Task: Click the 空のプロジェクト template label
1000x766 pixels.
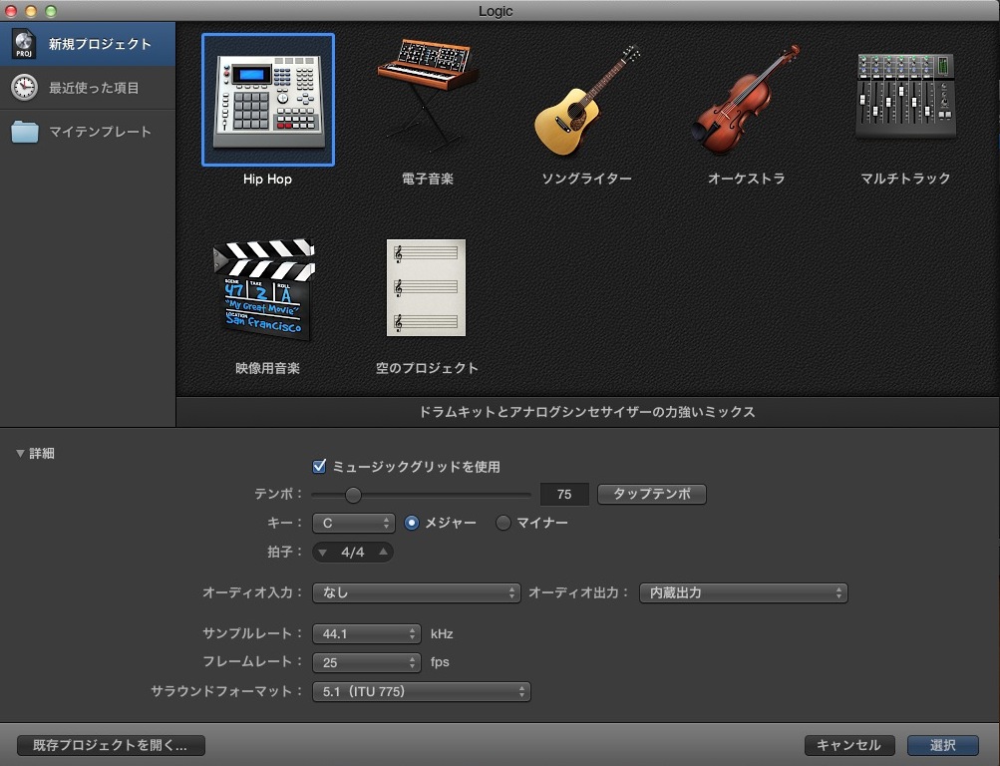Action: tap(428, 369)
